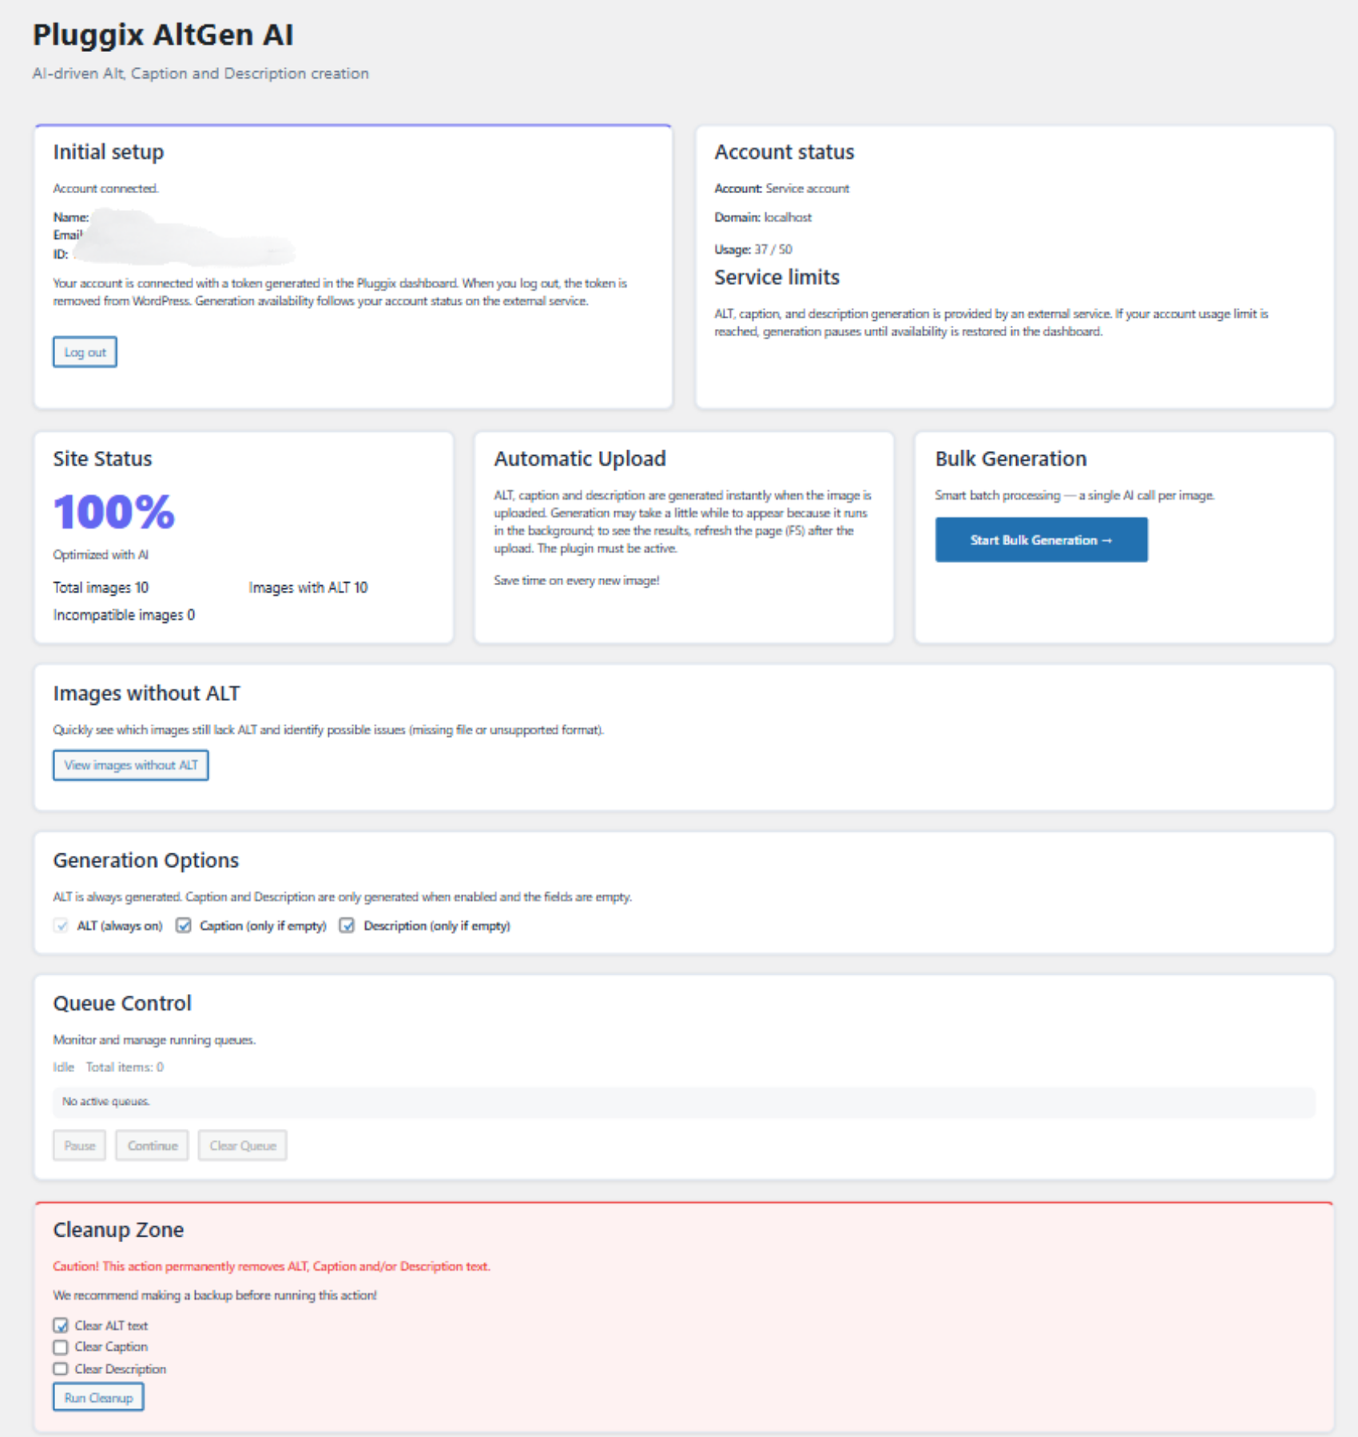Disable Caption (only if empty) option
The width and height of the screenshot is (1358, 1437).
[x=184, y=925]
